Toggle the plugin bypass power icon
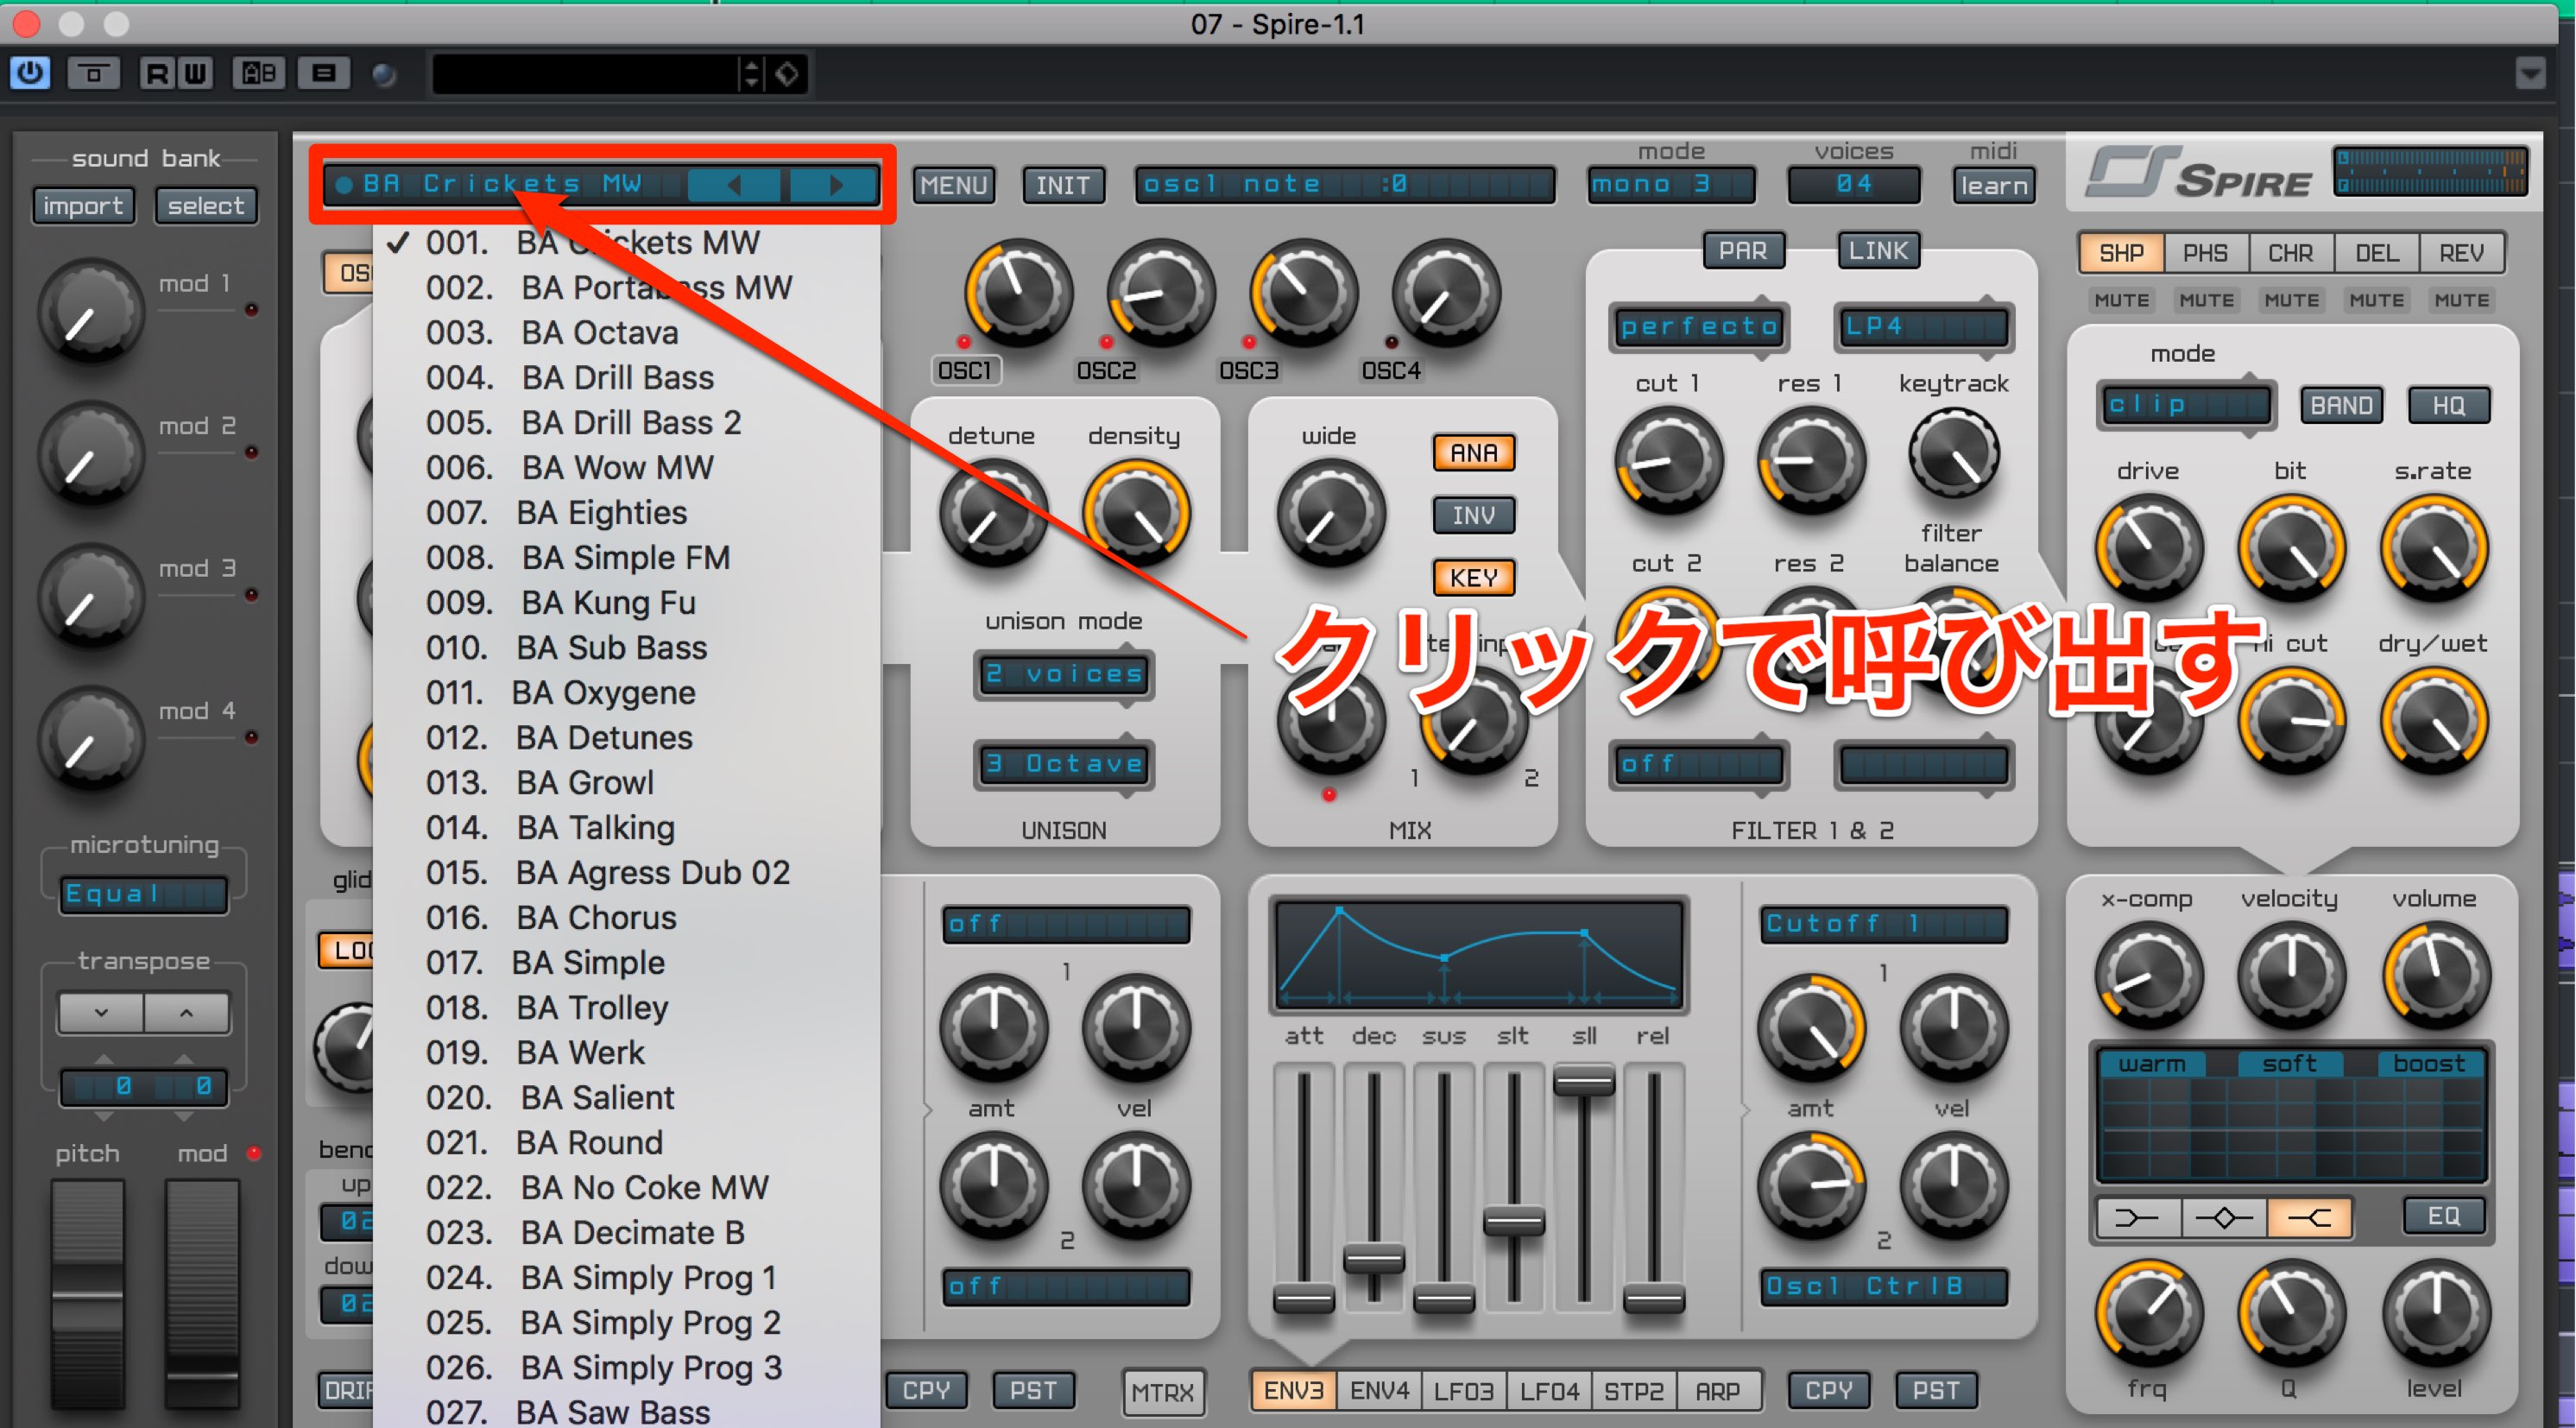The width and height of the screenshot is (2576, 1428). (30, 73)
